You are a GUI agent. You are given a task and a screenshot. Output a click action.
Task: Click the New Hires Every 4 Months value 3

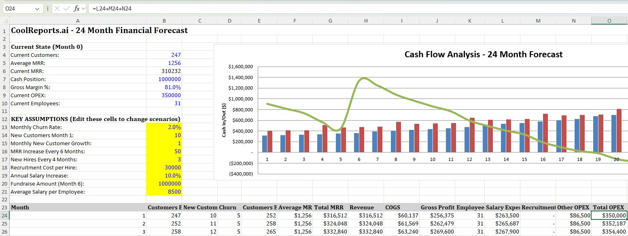[164, 159]
